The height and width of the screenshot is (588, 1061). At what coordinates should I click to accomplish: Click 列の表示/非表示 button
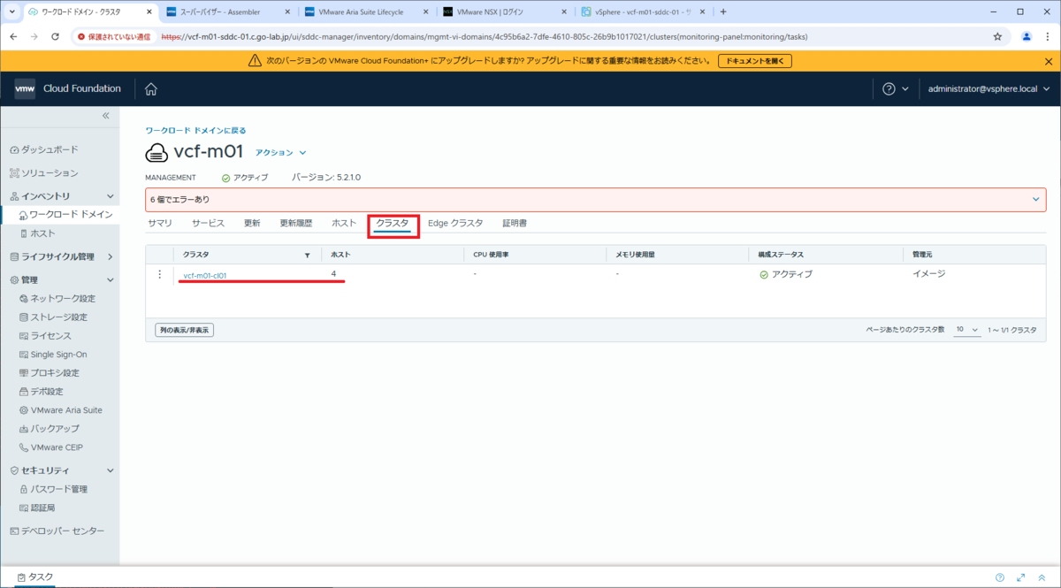pos(185,330)
